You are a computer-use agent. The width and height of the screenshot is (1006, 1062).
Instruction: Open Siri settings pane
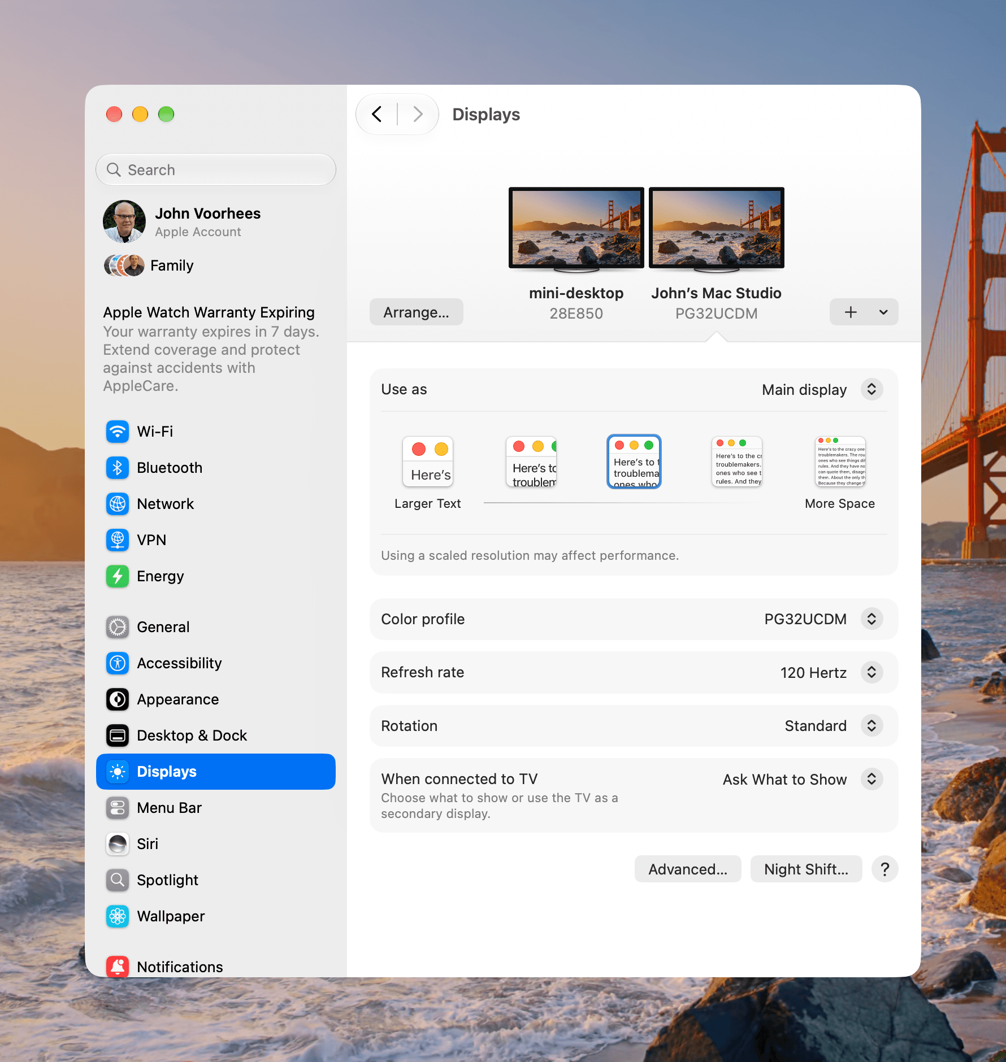(x=216, y=844)
